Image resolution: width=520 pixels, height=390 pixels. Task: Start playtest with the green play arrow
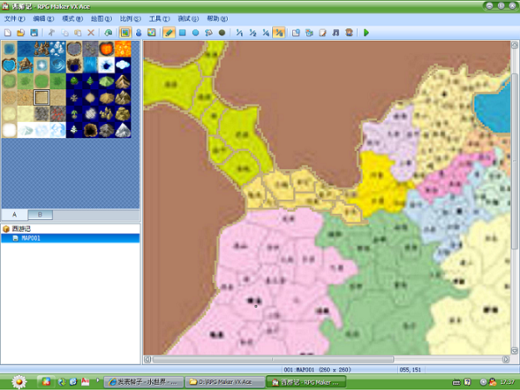[x=366, y=32]
